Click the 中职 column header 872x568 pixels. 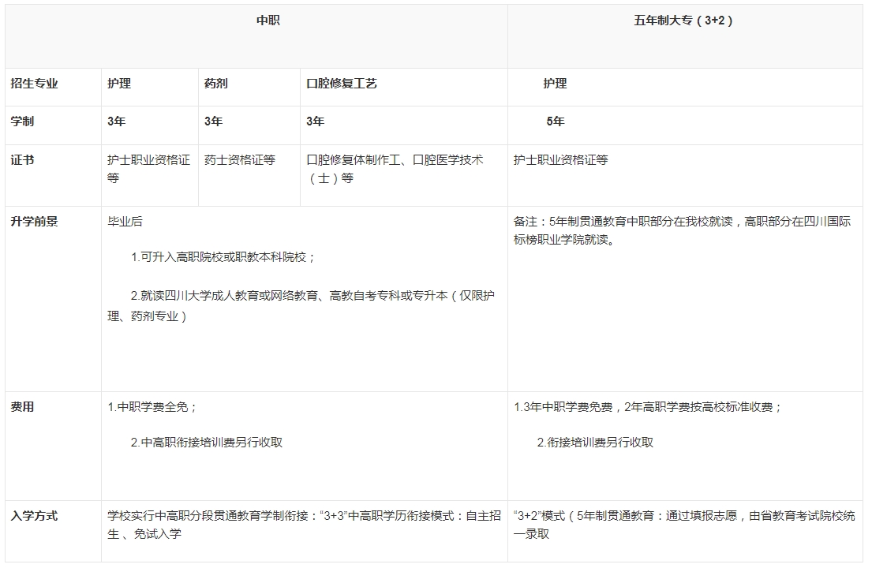[268, 21]
